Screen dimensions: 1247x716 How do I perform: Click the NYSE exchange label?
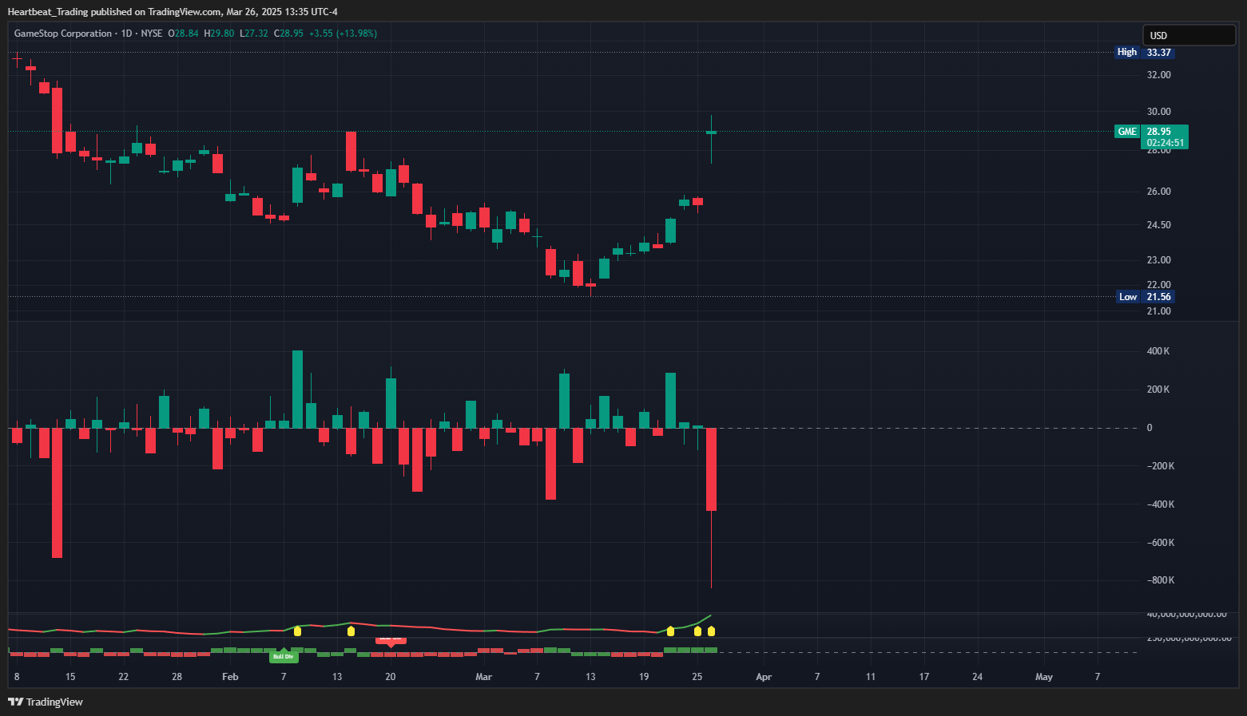pyautogui.click(x=152, y=34)
